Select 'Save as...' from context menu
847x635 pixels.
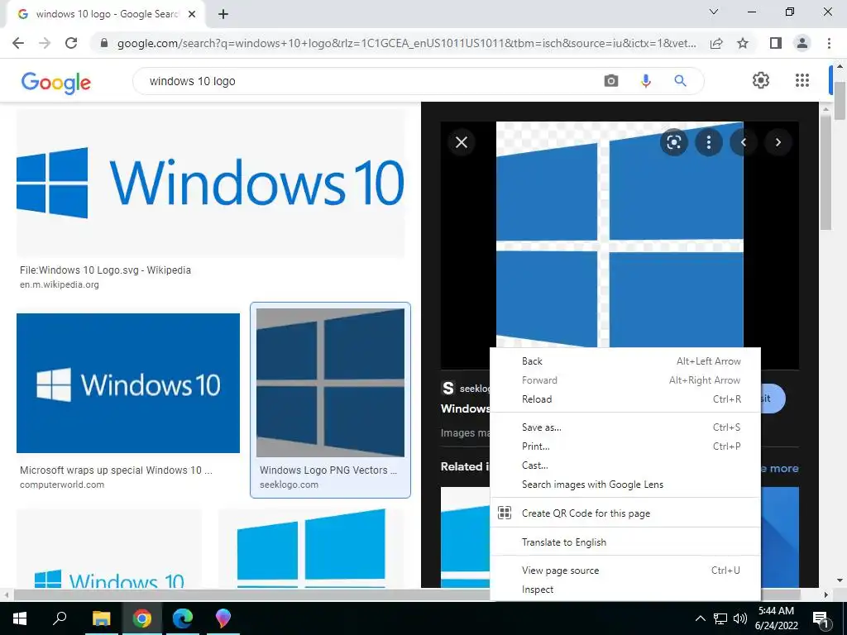(625, 427)
